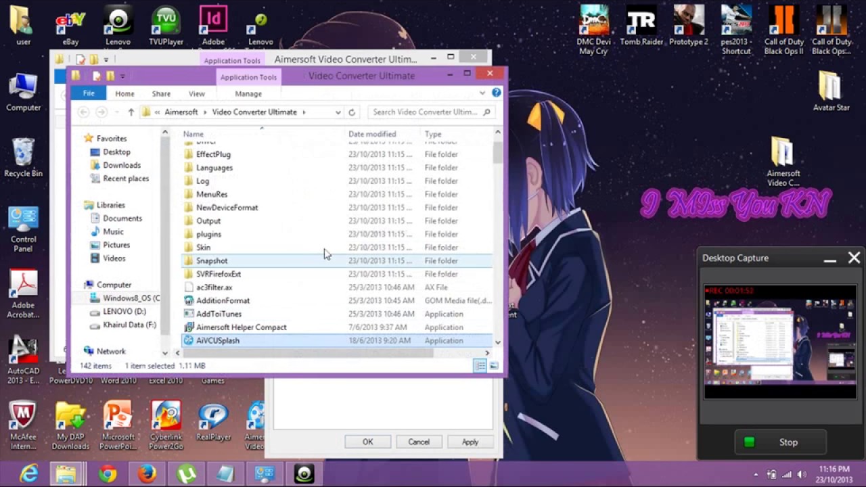Switch to details view button
866x487 pixels.
click(x=480, y=366)
